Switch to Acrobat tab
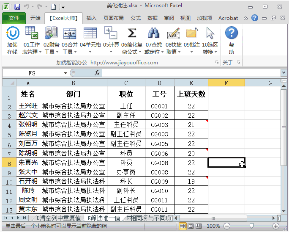The image size is (289, 232). click(228, 18)
